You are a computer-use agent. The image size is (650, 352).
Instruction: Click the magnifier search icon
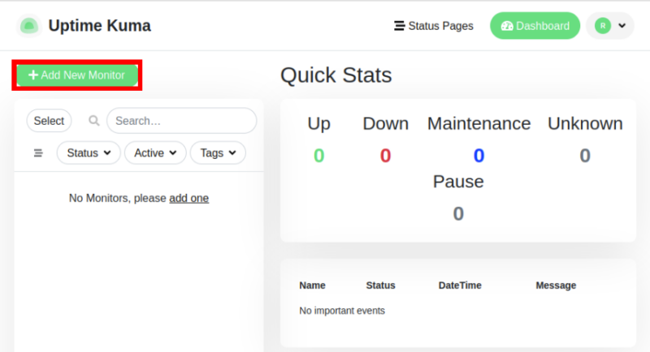tap(94, 121)
